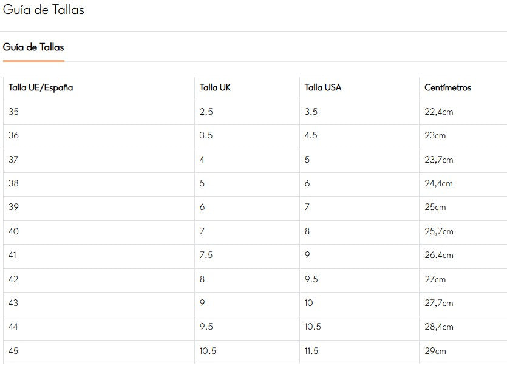Click the EU size 37 cell
The width and height of the screenshot is (507, 374).
coord(14,160)
